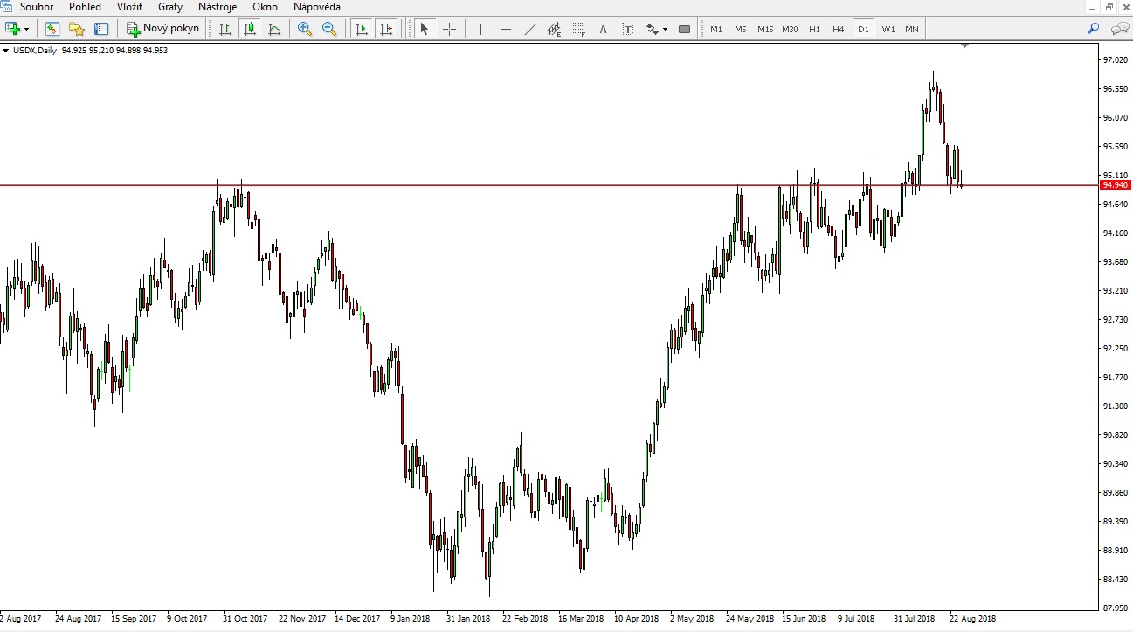Screen dimensions: 1133x632
Task: Expand the arrows objects dropdown
Action: coord(666,29)
